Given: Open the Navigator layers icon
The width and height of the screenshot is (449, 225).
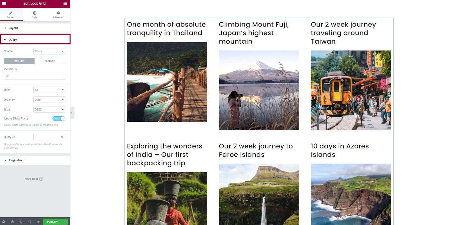Looking at the screenshot, I should pyautogui.click(x=12, y=222).
